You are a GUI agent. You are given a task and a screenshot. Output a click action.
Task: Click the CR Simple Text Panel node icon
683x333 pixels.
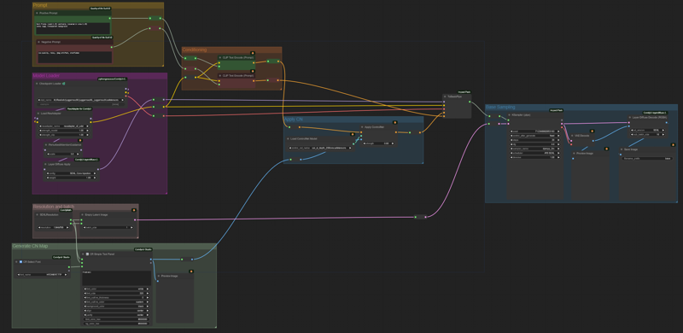pyautogui.click(x=87, y=254)
